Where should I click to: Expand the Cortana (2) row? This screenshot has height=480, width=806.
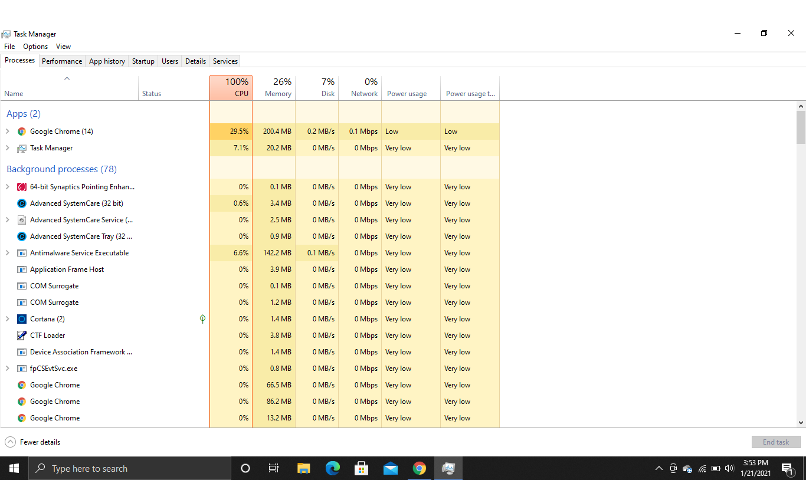pos(8,319)
